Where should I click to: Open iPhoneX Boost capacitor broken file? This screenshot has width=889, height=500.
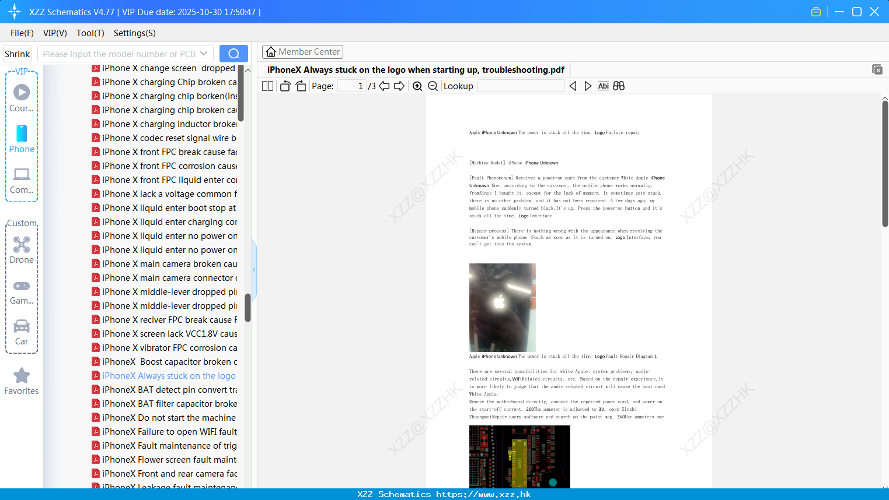165,362
